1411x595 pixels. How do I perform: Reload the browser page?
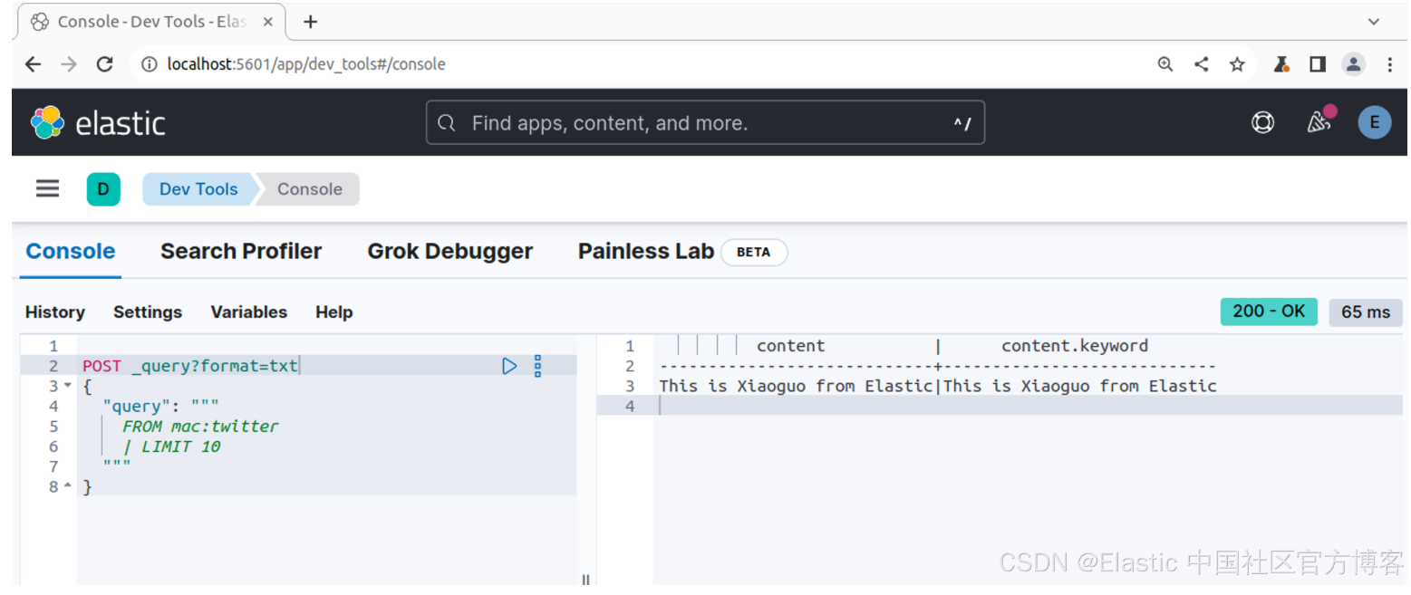105,64
